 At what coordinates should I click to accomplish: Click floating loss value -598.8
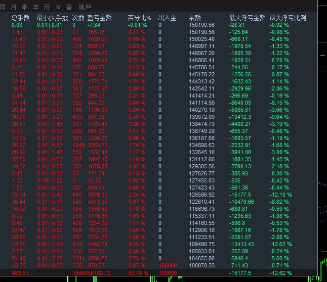tap(237, 223)
